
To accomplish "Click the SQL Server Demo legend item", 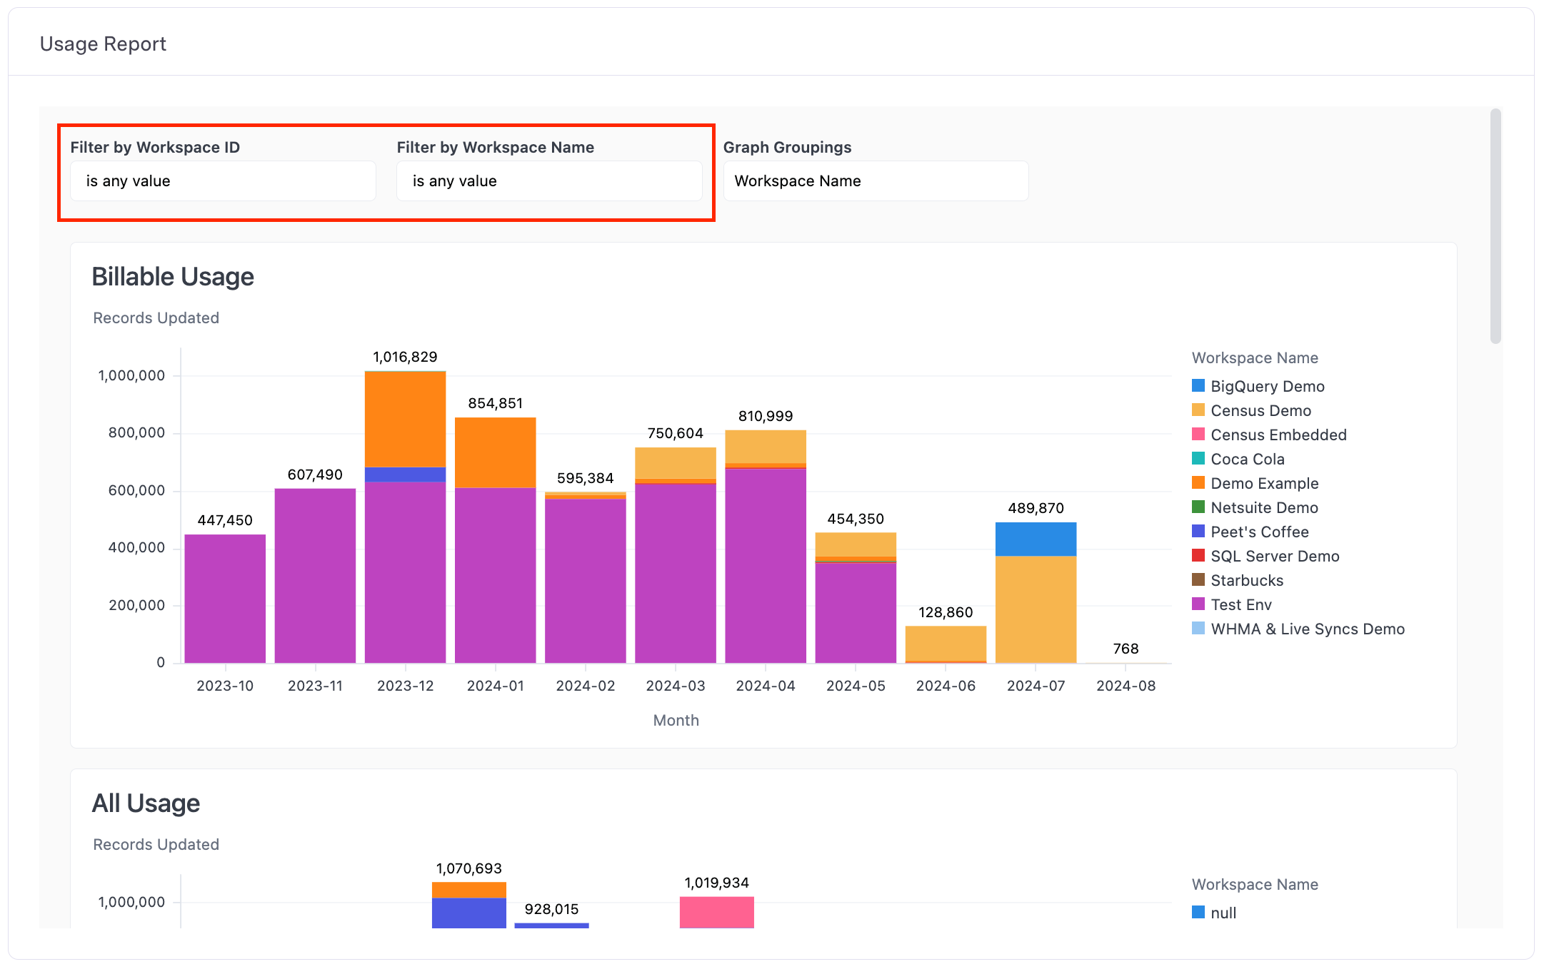I will pos(1274,557).
